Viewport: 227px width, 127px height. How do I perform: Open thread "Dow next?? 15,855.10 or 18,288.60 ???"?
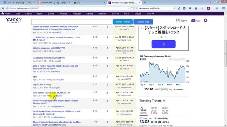[x=51, y=92]
